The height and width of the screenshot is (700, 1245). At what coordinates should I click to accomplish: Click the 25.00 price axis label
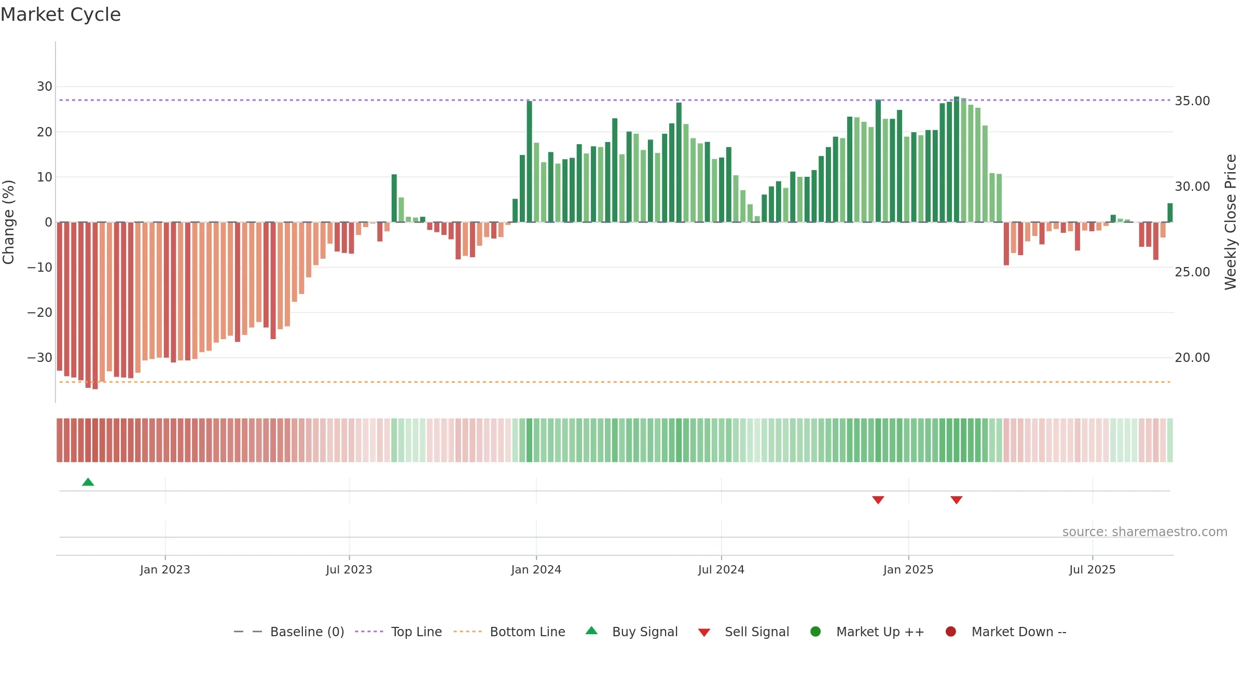[1192, 272]
